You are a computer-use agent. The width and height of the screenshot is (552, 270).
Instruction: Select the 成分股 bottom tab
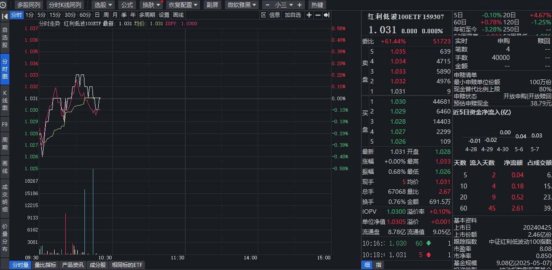tap(97, 265)
